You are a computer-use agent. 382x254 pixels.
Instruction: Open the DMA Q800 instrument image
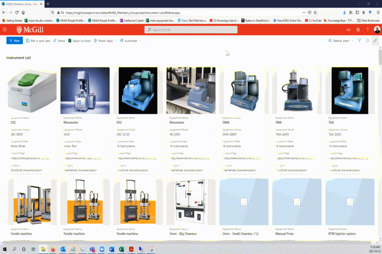244,90
